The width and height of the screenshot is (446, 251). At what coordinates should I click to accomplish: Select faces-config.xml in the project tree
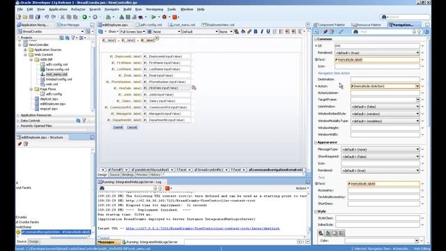pyautogui.click(x=57, y=69)
